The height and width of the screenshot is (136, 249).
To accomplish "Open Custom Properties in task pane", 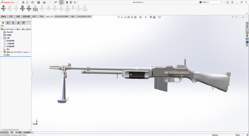I will click(x=247, y=39).
